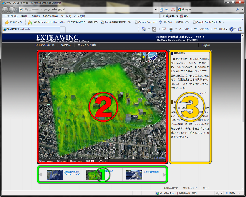This screenshot has width=246, height=197.
Task: Close the Google toolbar with the gray X
Action: (163, 16)
